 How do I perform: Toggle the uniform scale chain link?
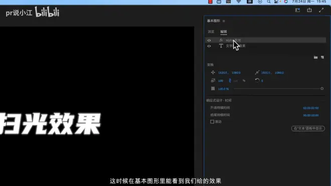coord(230,81)
